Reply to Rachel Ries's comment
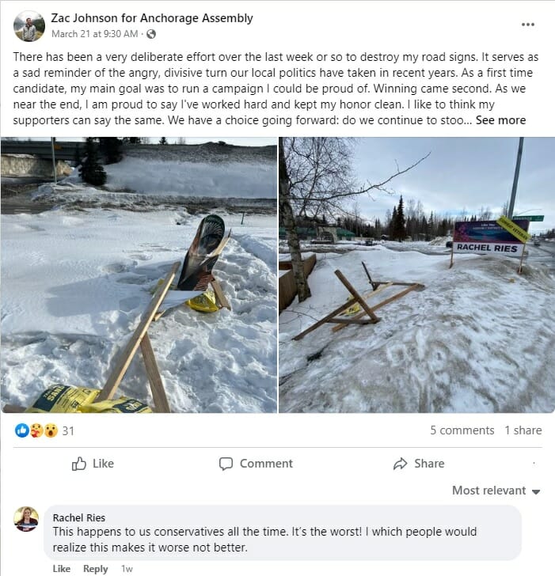 click(x=96, y=569)
